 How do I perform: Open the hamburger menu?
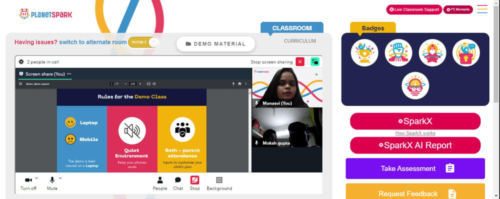click(x=482, y=9)
